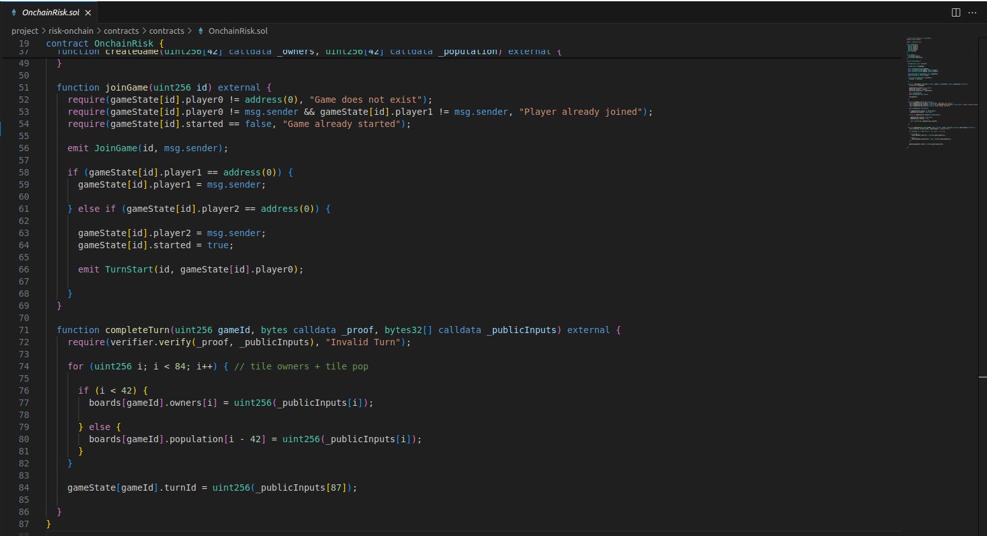Open the OnchainRisk.sol breadcrumb file segment
The height and width of the screenshot is (536, 987).
point(233,31)
